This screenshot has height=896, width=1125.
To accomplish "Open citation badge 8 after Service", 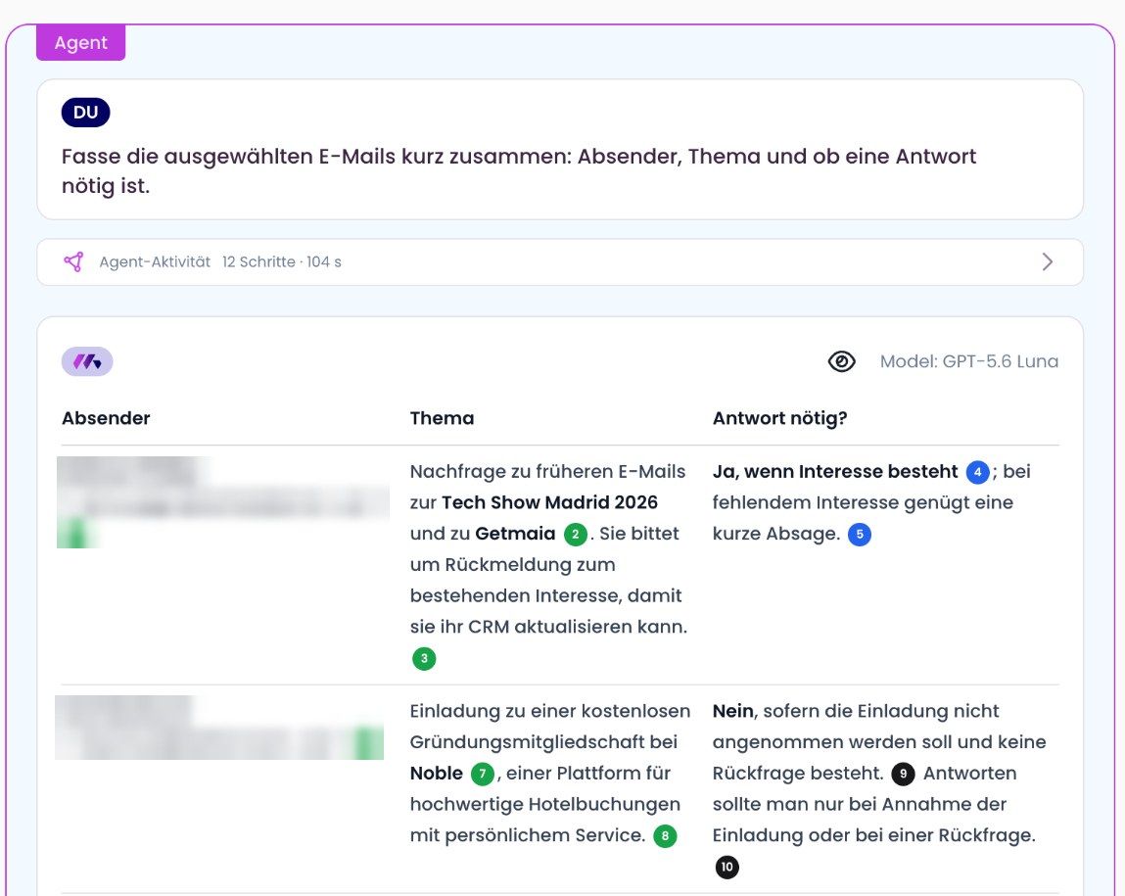I will pos(665,835).
